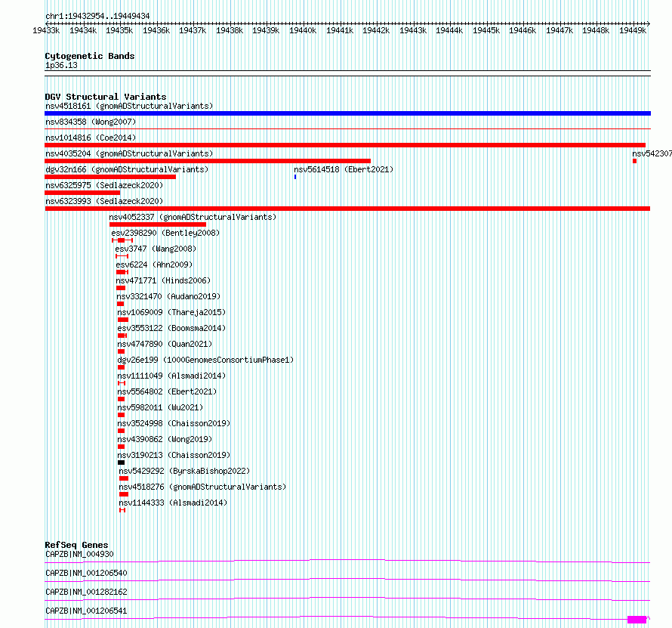Select the red nsv1014816 variant bar
The width and height of the screenshot is (672, 628).
tap(345, 145)
